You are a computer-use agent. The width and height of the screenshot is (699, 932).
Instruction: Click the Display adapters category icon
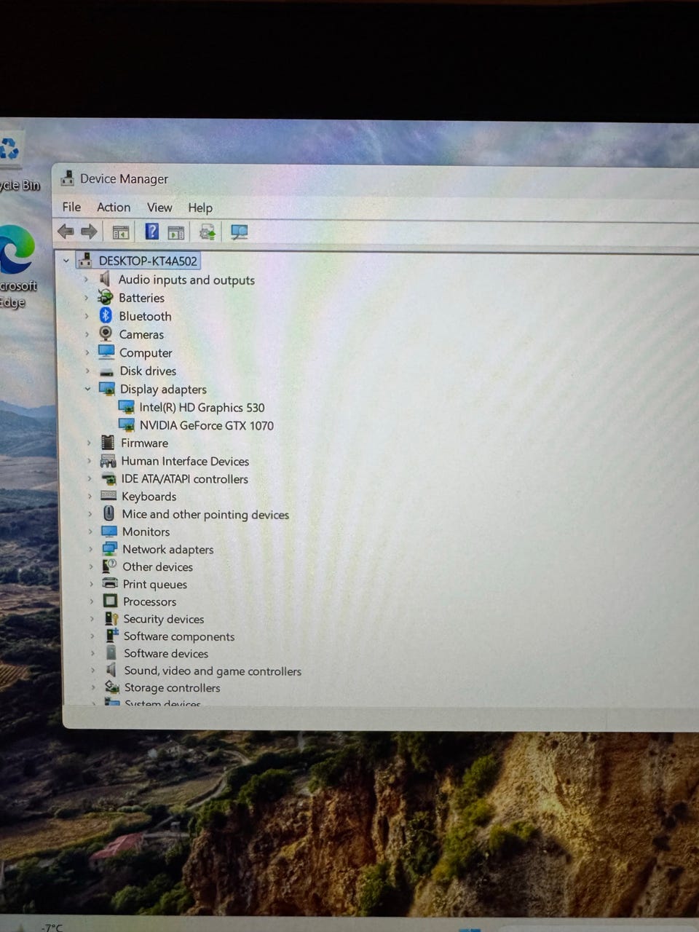(107, 388)
